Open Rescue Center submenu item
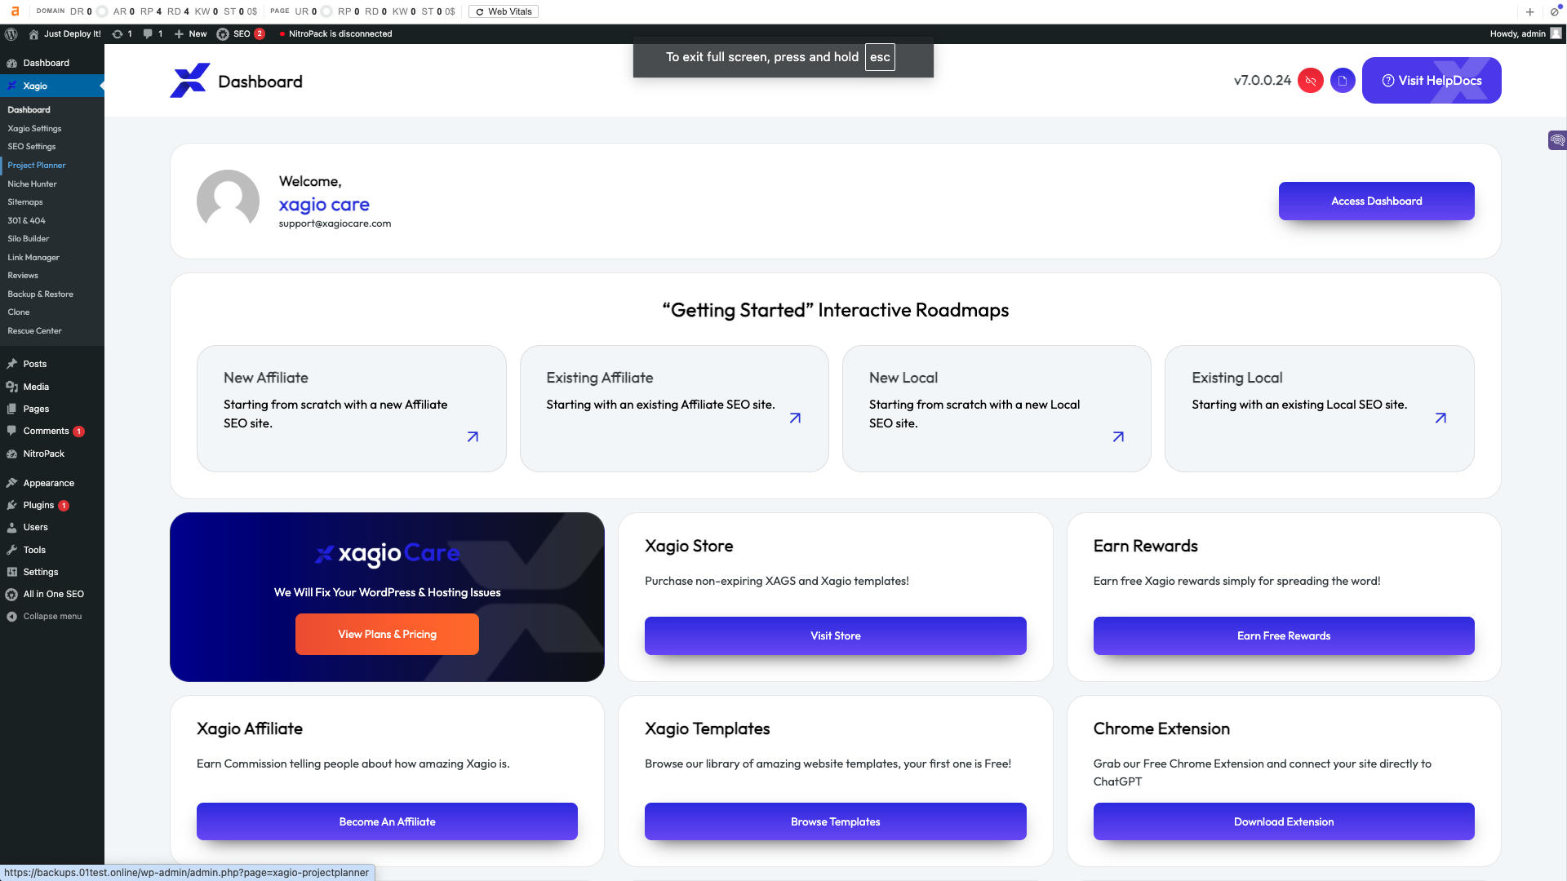Screen dimensions: 1567x881 coord(34,330)
